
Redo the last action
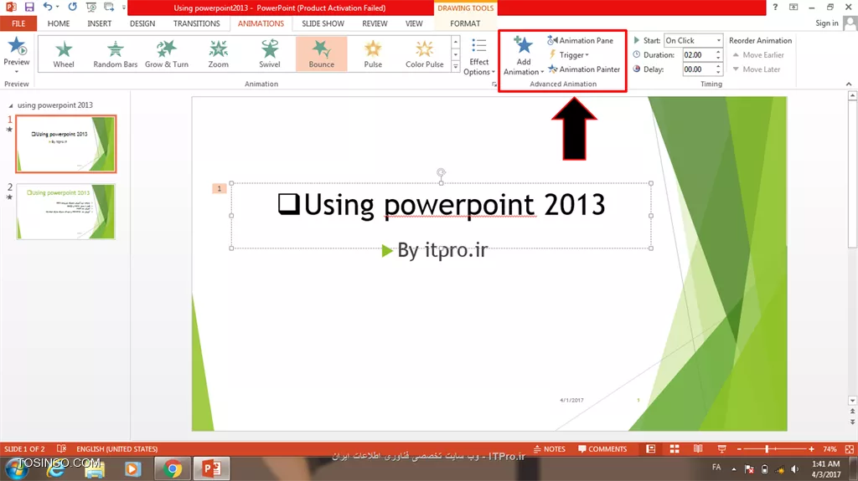[x=72, y=7]
